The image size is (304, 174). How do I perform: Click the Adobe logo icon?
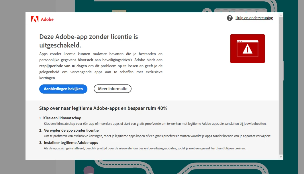click(x=35, y=19)
